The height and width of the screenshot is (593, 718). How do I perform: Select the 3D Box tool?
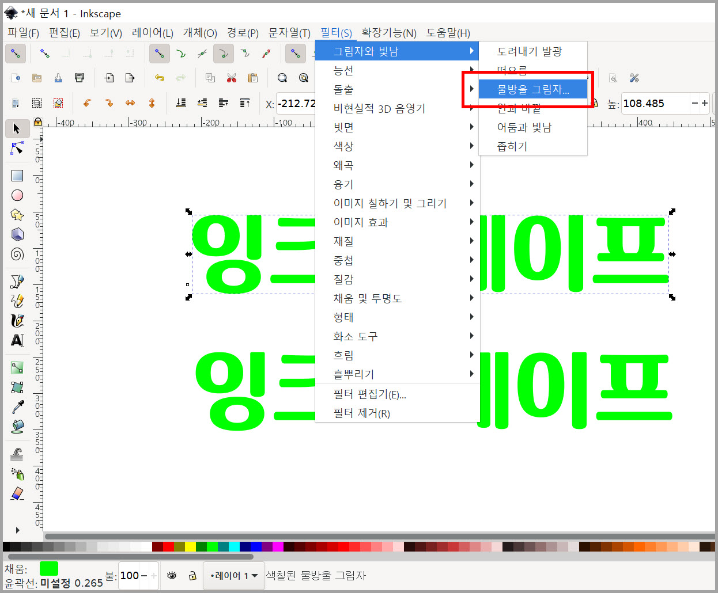point(17,234)
